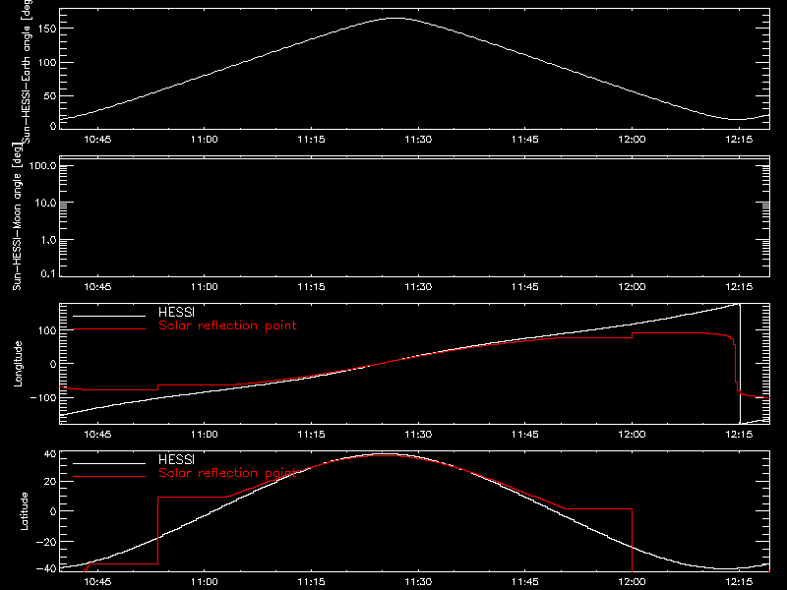
Task: Select the red Solar reflection point label in the Longitude plot
Action: 227,325
